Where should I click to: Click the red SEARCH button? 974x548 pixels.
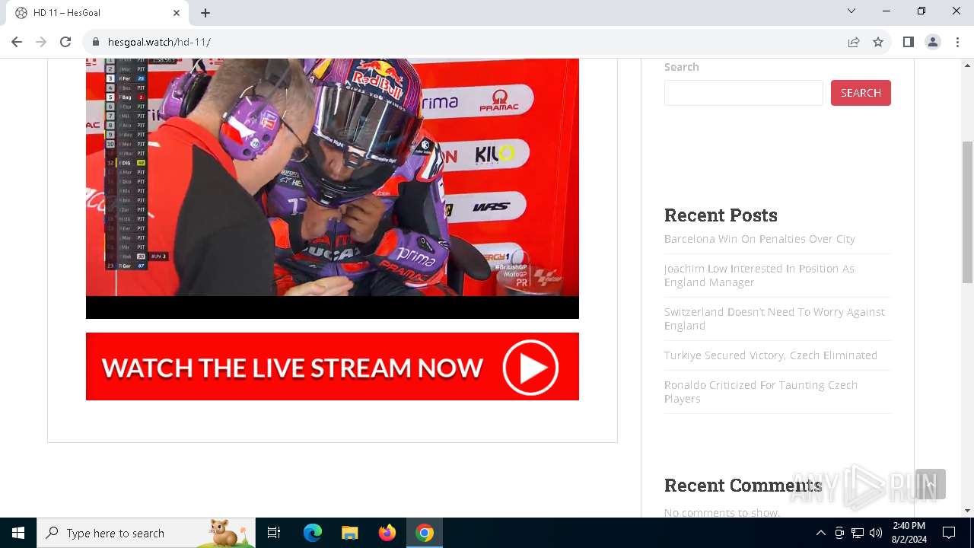(861, 93)
